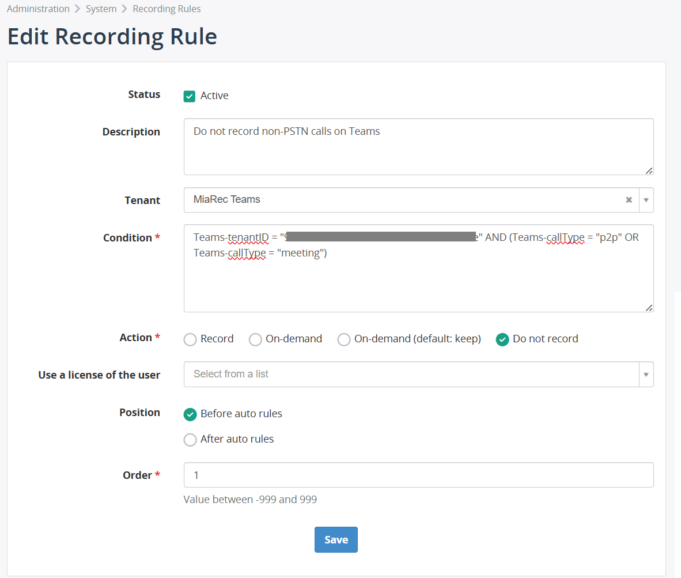Click inside the Condition text area
Viewport: 681px width, 578px height.
(x=418, y=282)
